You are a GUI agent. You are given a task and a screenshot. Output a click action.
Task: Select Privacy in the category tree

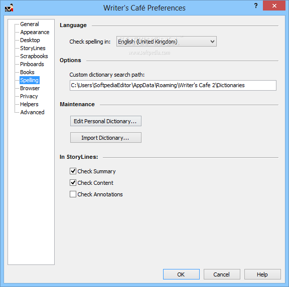pos(29,96)
